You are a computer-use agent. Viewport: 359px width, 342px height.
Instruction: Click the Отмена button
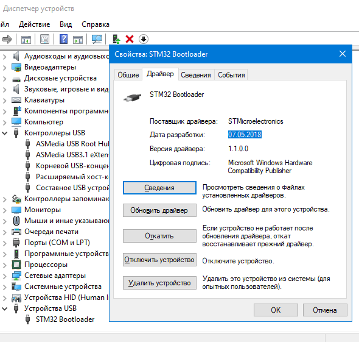click(325, 310)
